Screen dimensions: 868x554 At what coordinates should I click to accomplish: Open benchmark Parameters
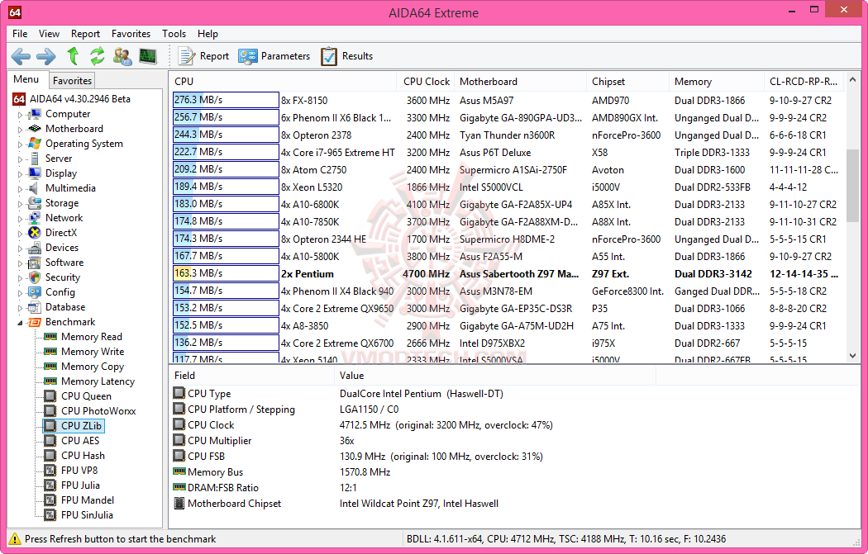(274, 56)
